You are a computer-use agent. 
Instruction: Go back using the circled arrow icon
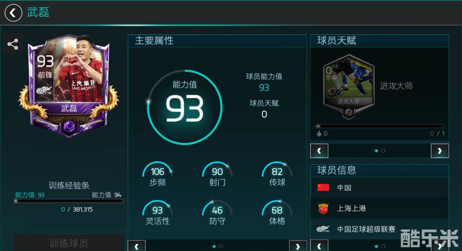coord(13,13)
